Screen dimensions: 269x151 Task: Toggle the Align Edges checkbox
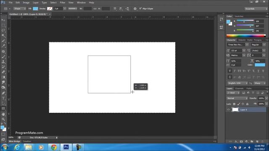[x=140, y=8]
